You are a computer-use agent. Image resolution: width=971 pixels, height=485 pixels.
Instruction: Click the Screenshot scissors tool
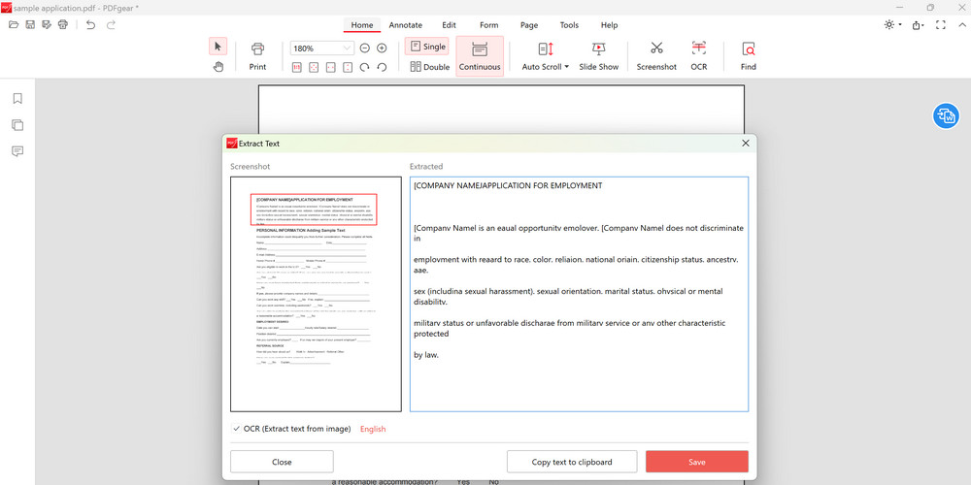(x=656, y=55)
